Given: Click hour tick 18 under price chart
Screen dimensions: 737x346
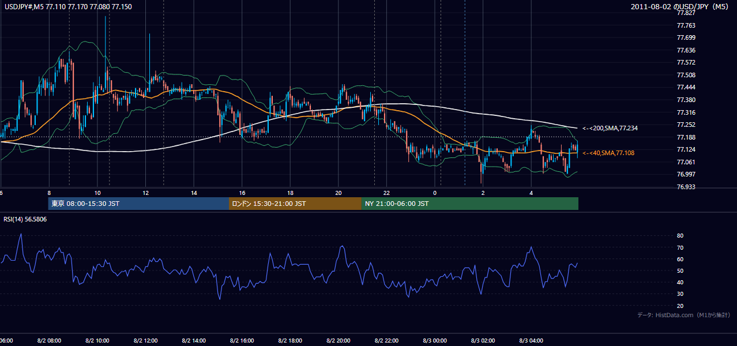Looking at the screenshot, I should click(290, 193).
